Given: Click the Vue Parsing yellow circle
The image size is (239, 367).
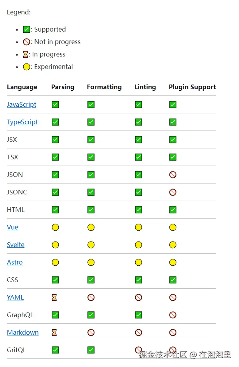Looking at the screenshot, I should 55,227.
